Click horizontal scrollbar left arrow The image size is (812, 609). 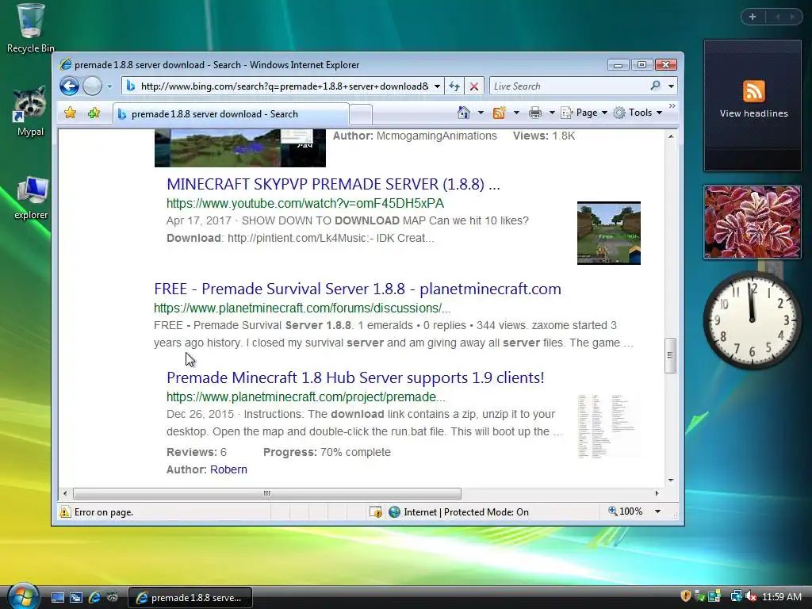[x=65, y=493]
